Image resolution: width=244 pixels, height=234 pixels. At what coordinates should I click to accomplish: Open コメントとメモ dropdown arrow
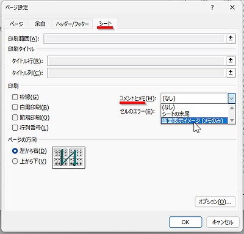click(231, 98)
